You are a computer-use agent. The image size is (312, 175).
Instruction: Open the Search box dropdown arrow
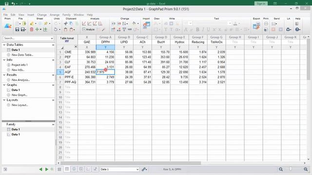click(52, 38)
